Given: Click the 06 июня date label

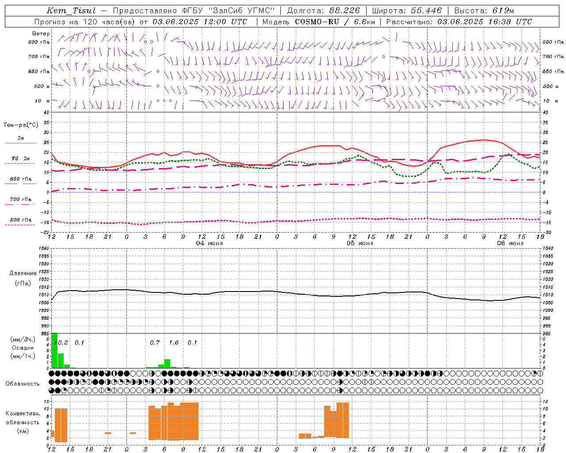Looking at the screenshot, I should pos(510,243).
